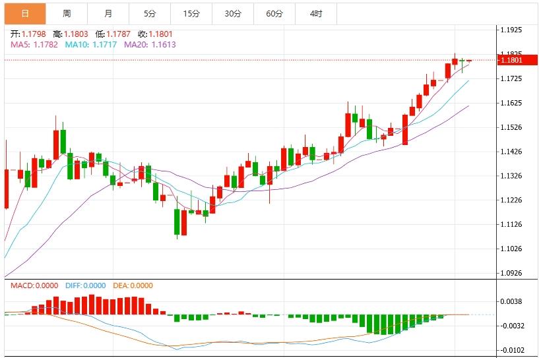This screenshot has width=541, height=358.
Task: Select the 日 daily chart tab
Action: [x=24, y=13]
